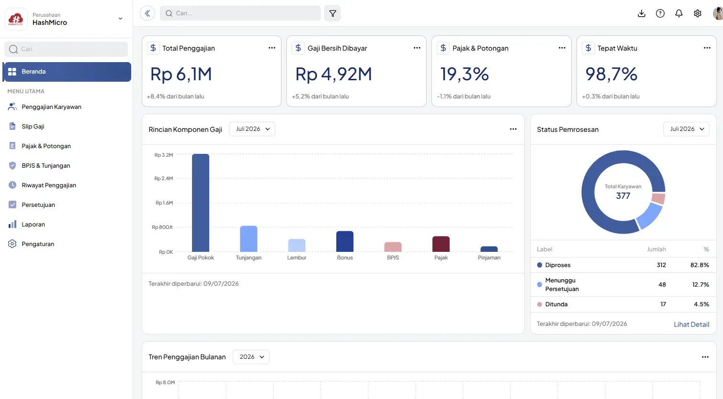Click the Persetujuan checkmark icon
Image resolution: width=723 pixels, height=399 pixels.
coord(12,205)
